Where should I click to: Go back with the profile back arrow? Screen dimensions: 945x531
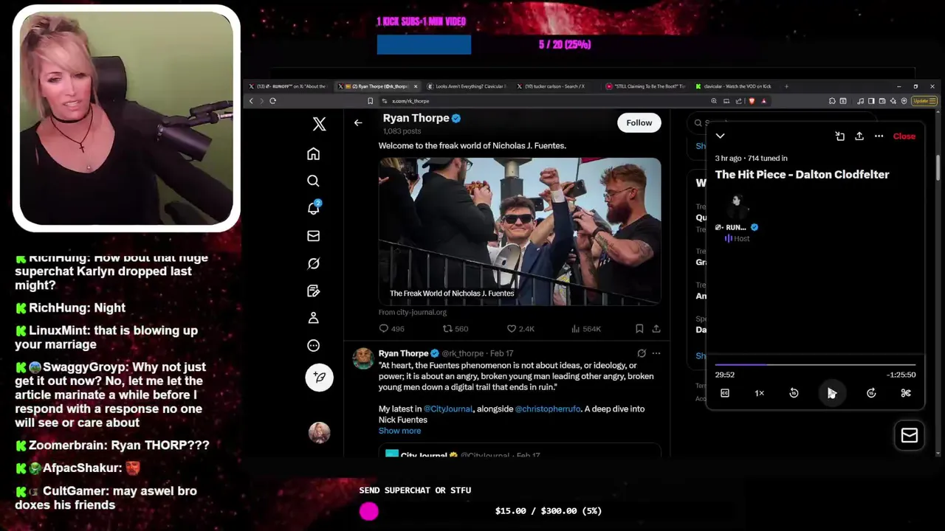(358, 123)
